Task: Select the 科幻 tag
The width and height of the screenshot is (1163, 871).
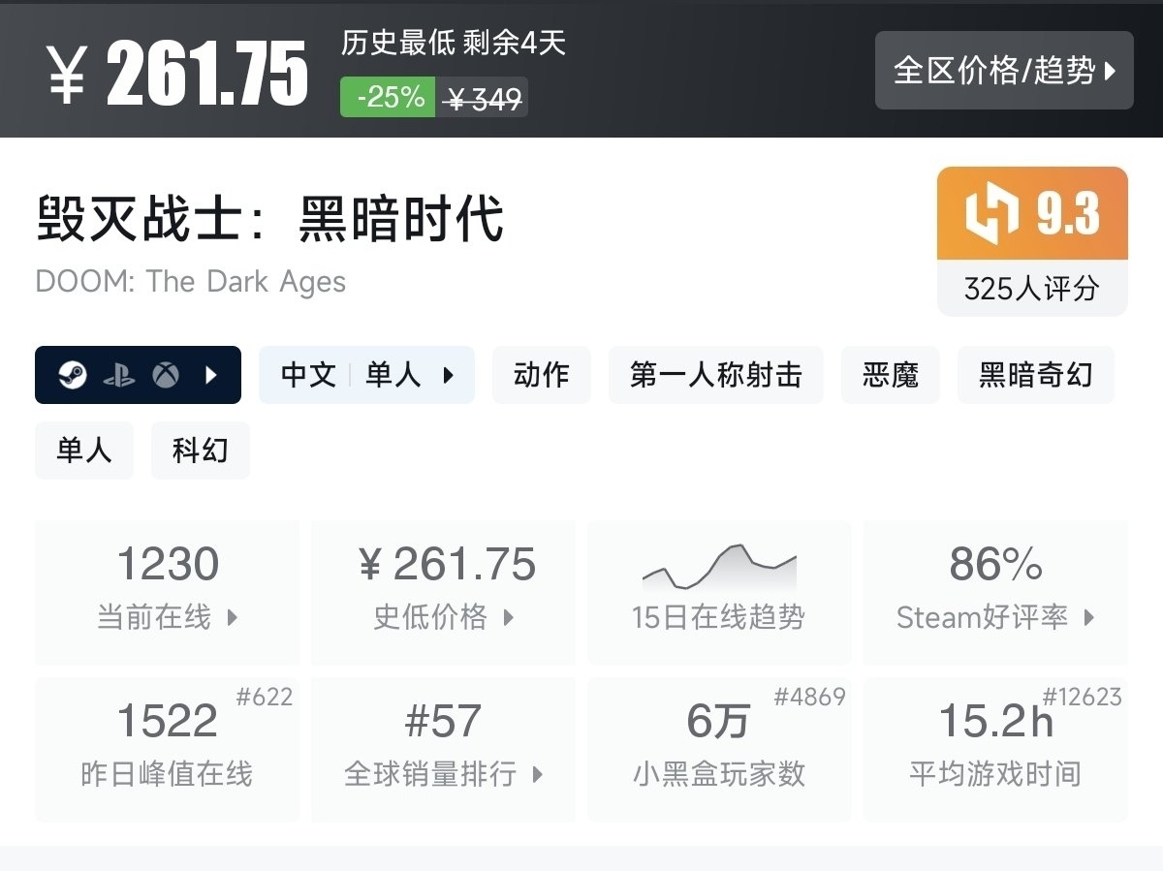Action: [x=200, y=451]
